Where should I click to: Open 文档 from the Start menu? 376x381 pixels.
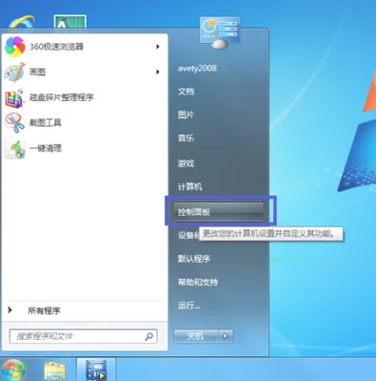[x=186, y=91]
